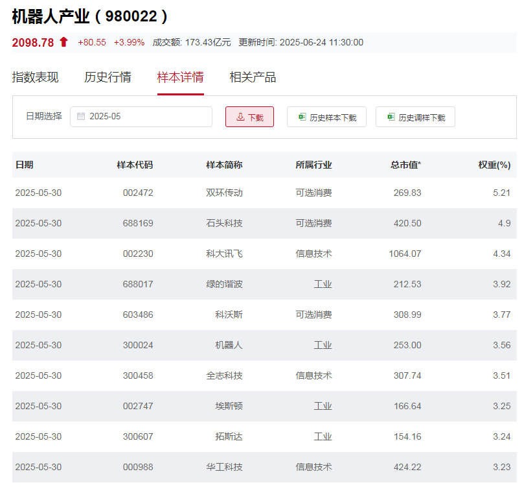Click 工业 in the 绿的谐波 row
The image size is (522, 487).
click(323, 284)
